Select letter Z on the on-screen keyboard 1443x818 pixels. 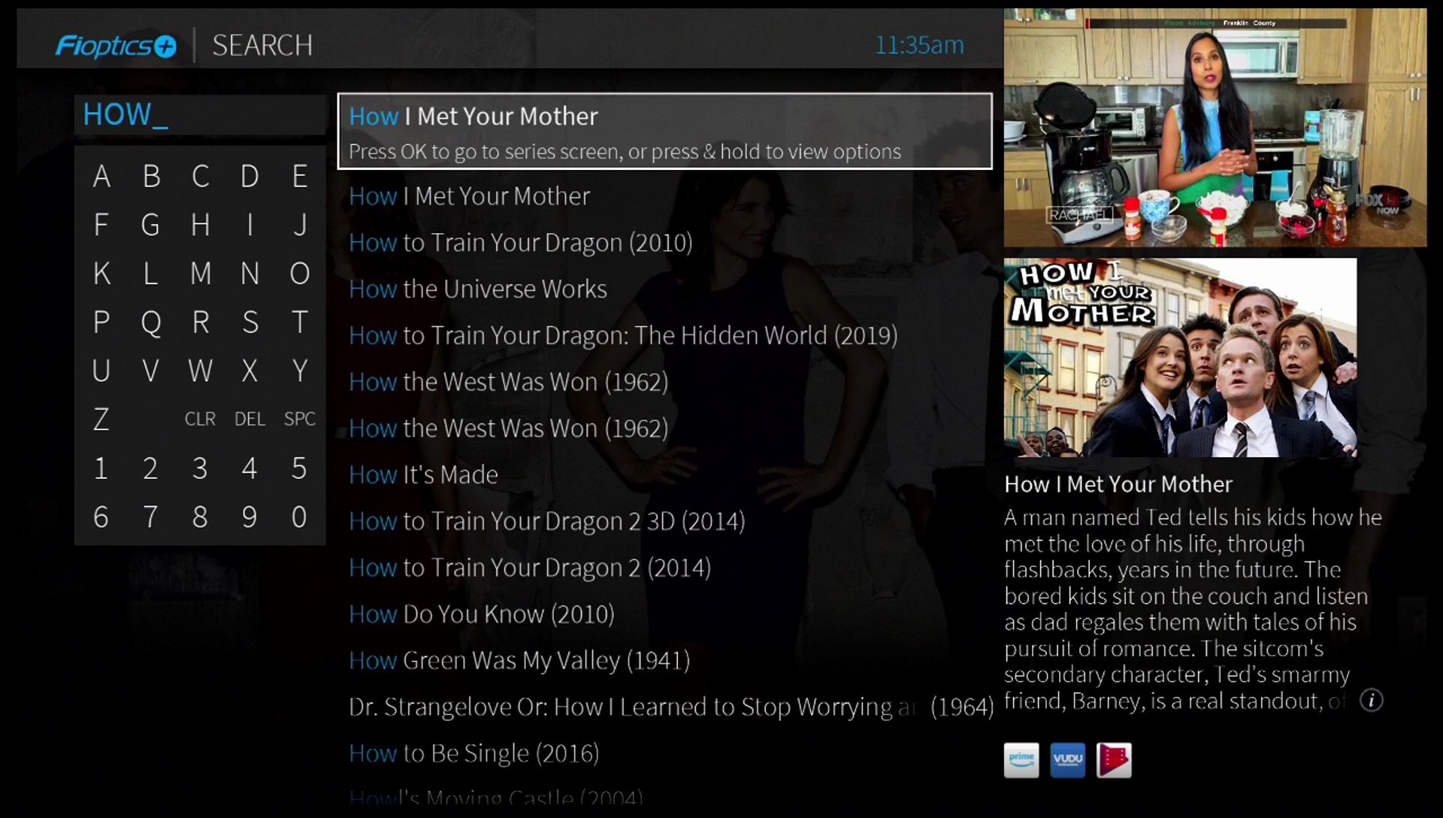click(x=101, y=420)
